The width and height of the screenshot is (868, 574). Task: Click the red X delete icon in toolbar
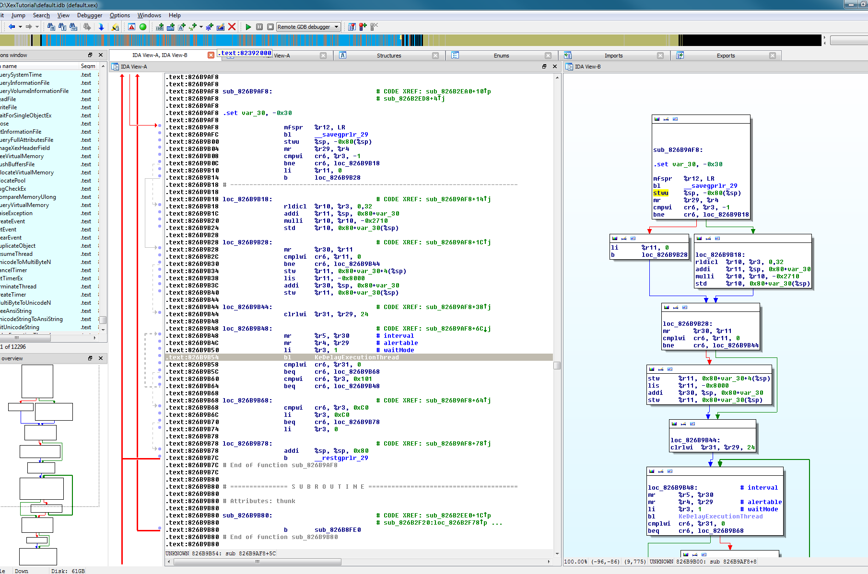[x=232, y=27]
